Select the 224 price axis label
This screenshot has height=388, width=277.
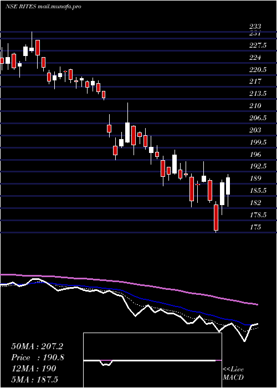(255, 58)
